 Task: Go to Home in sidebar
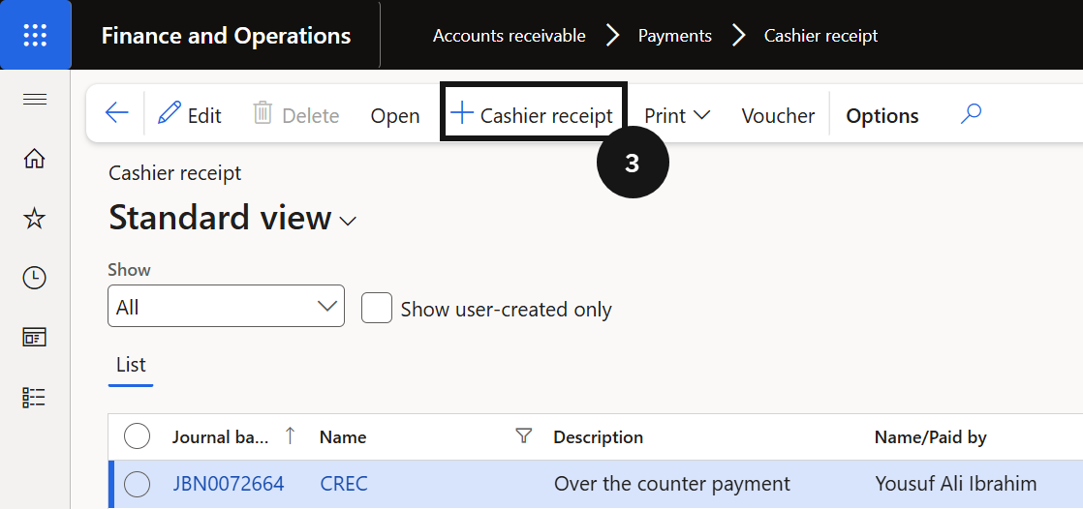point(35,160)
